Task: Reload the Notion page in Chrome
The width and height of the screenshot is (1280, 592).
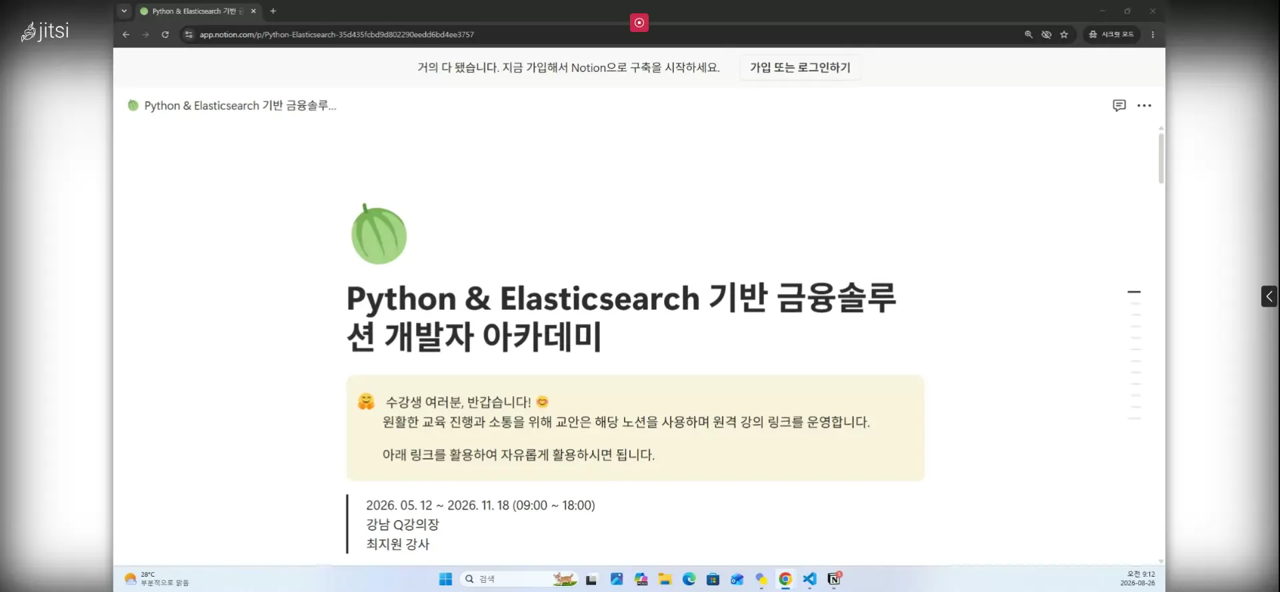Action: (x=165, y=35)
